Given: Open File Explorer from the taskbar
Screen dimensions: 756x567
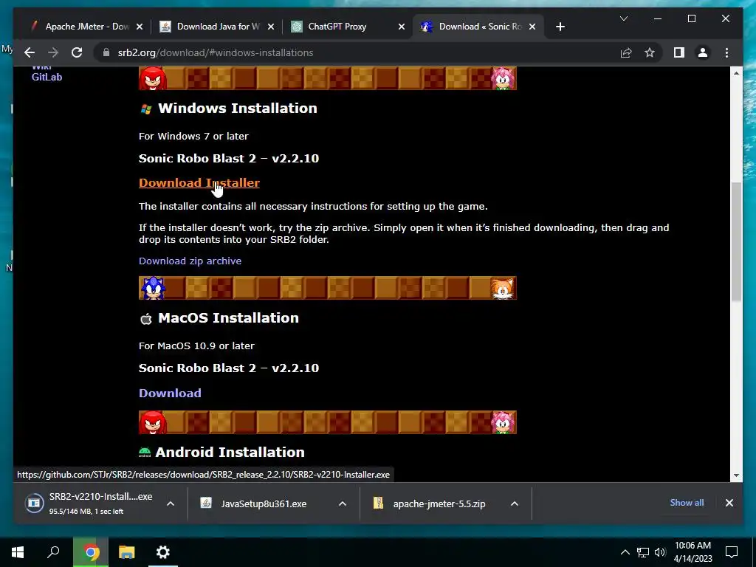Looking at the screenshot, I should point(127,552).
